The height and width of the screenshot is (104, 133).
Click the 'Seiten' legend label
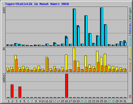(x=130, y=42)
